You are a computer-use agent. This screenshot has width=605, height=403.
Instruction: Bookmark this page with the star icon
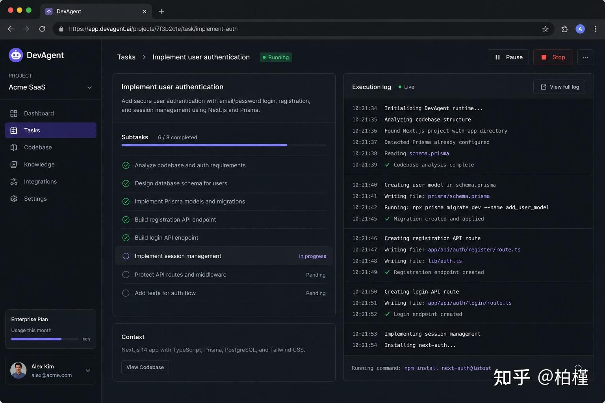(546, 29)
